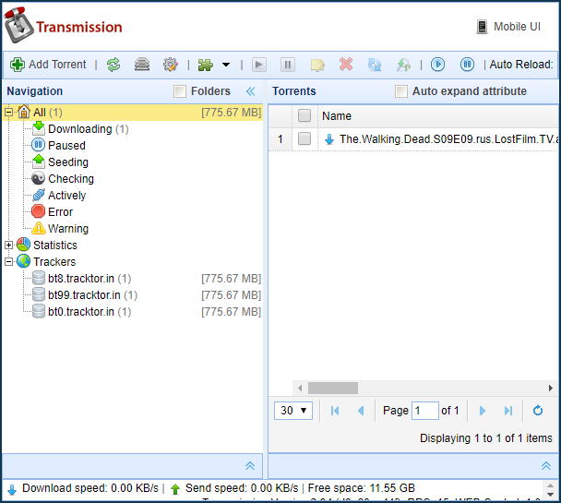Click the Transmission logo icon

click(x=19, y=26)
